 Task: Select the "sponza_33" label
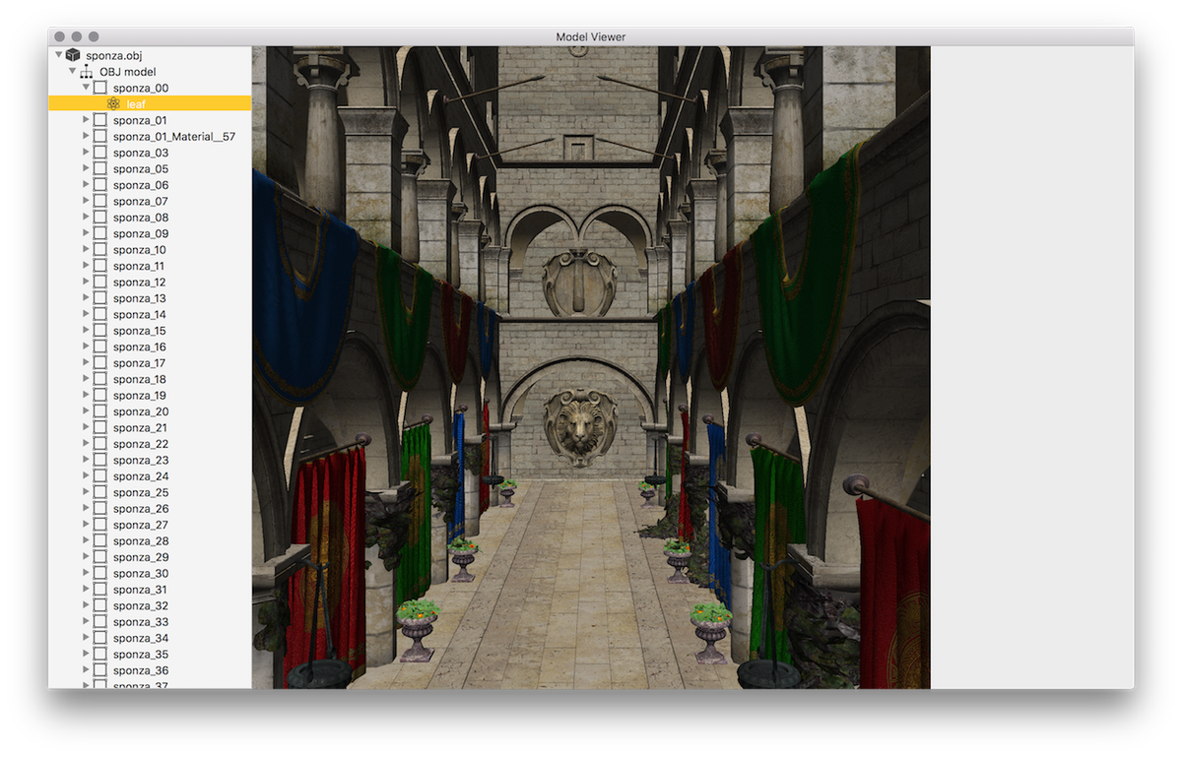click(141, 622)
